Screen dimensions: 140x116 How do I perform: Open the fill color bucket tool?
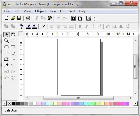[21, 26]
